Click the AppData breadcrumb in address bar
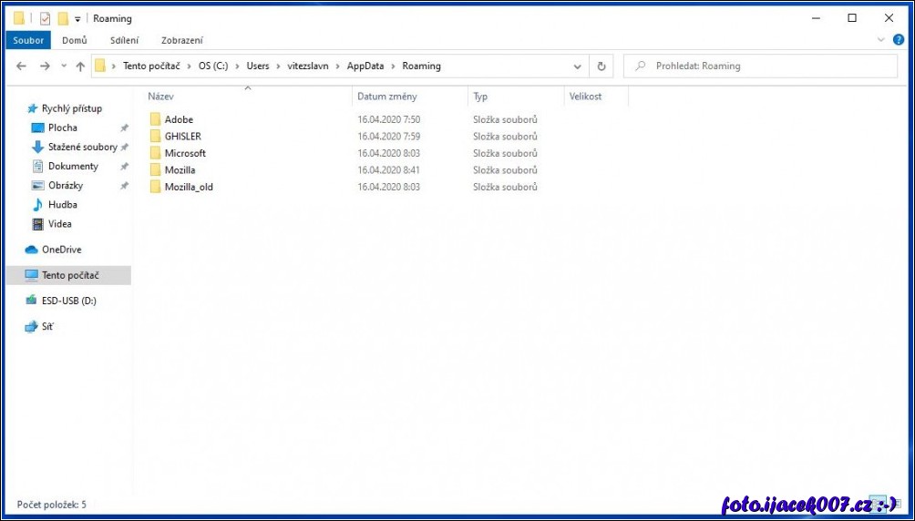Image resolution: width=915 pixels, height=521 pixels. (365, 66)
